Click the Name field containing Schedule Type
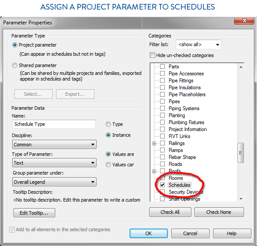The image size is (257, 246). click(54, 124)
